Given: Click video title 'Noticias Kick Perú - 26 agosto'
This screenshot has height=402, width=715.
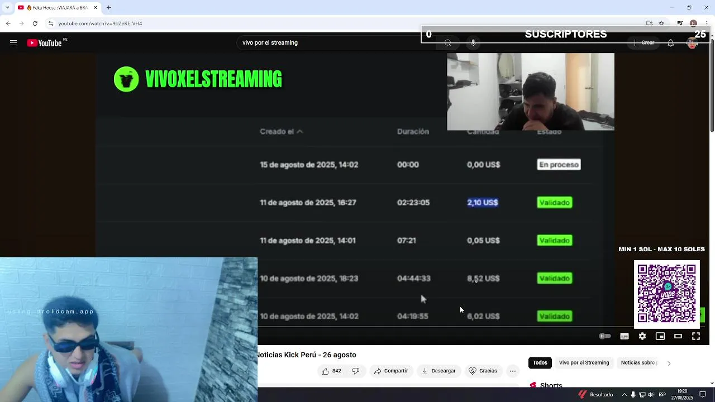Looking at the screenshot, I should (x=306, y=355).
